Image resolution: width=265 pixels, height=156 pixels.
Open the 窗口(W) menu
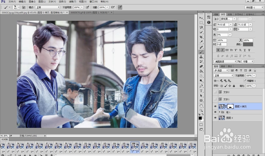(x=94, y=2)
